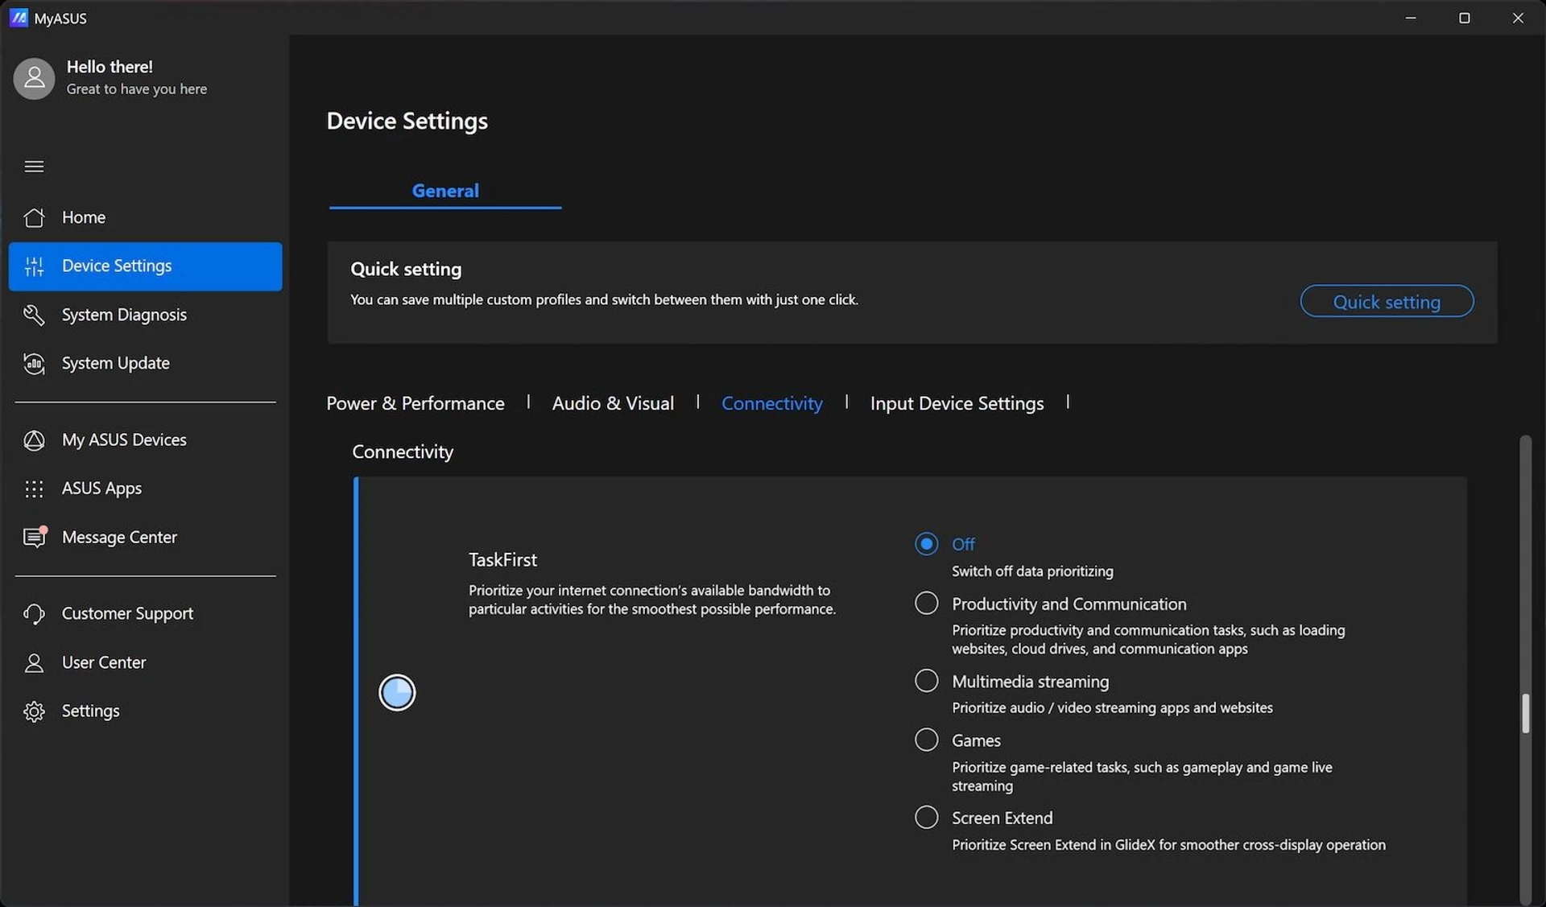Open the user profile avatar
This screenshot has width=1546, height=907.
pos(34,78)
